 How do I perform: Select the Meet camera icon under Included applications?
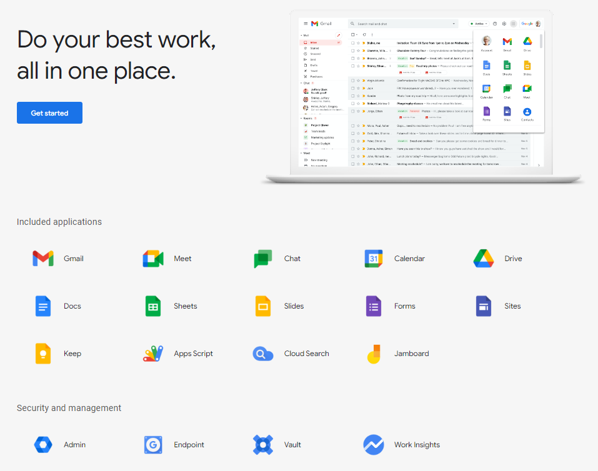tap(153, 259)
